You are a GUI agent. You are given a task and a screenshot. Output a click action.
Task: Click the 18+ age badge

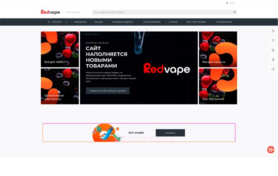pos(271,150)
